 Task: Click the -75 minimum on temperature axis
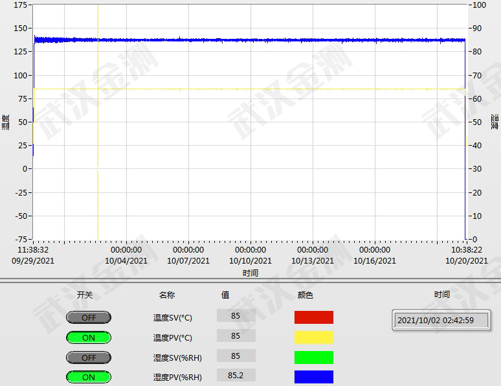tap(20, 240)
